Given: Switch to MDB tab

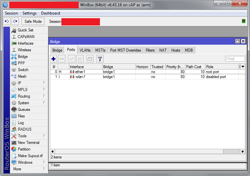Looking at the screenshot, I should [189, 50].
